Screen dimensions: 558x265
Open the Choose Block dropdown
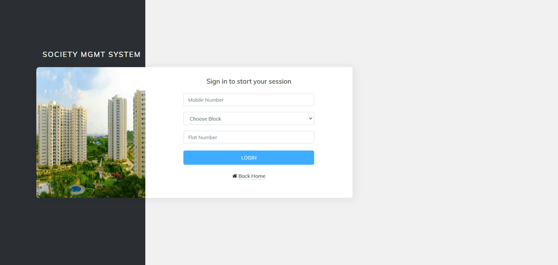248,119
